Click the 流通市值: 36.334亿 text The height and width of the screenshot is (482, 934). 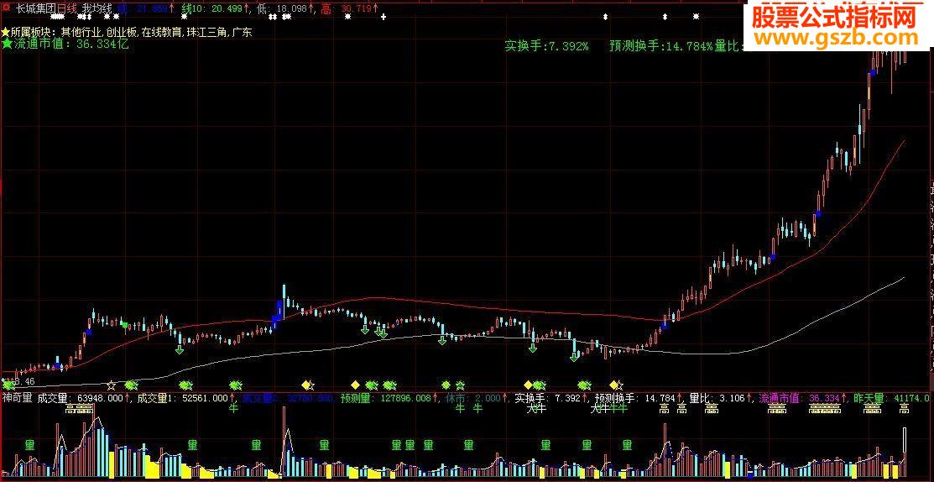tap(71, 45)
